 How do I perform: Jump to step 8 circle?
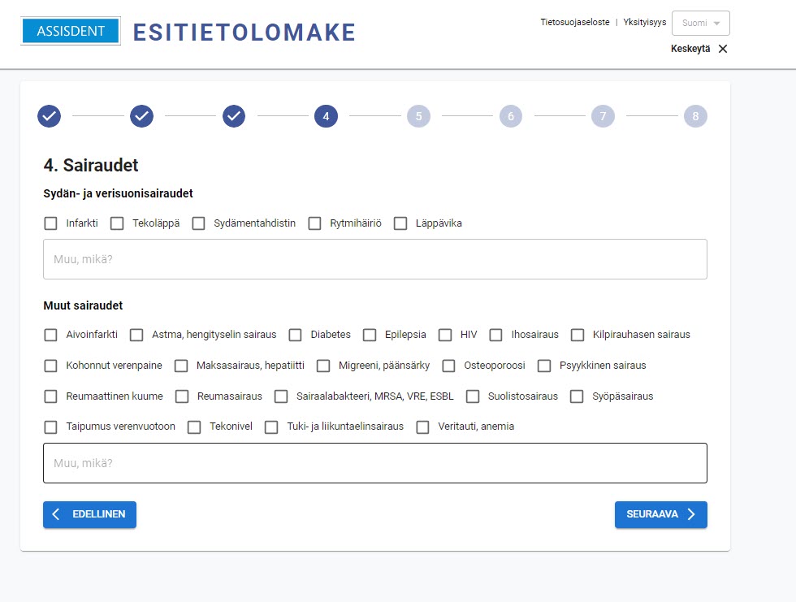[695, 116]
